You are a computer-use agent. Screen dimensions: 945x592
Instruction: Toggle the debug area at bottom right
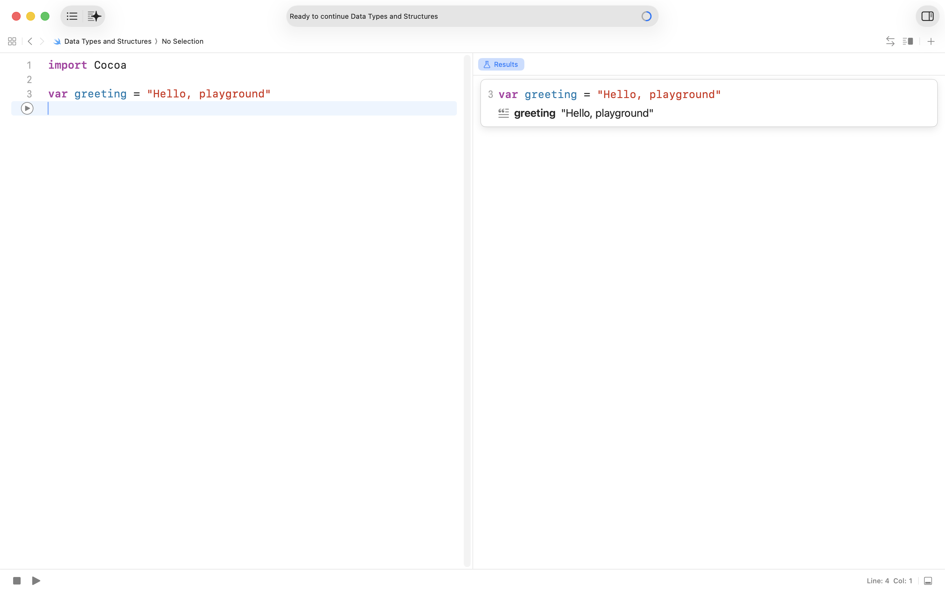[x=928, y=581]
